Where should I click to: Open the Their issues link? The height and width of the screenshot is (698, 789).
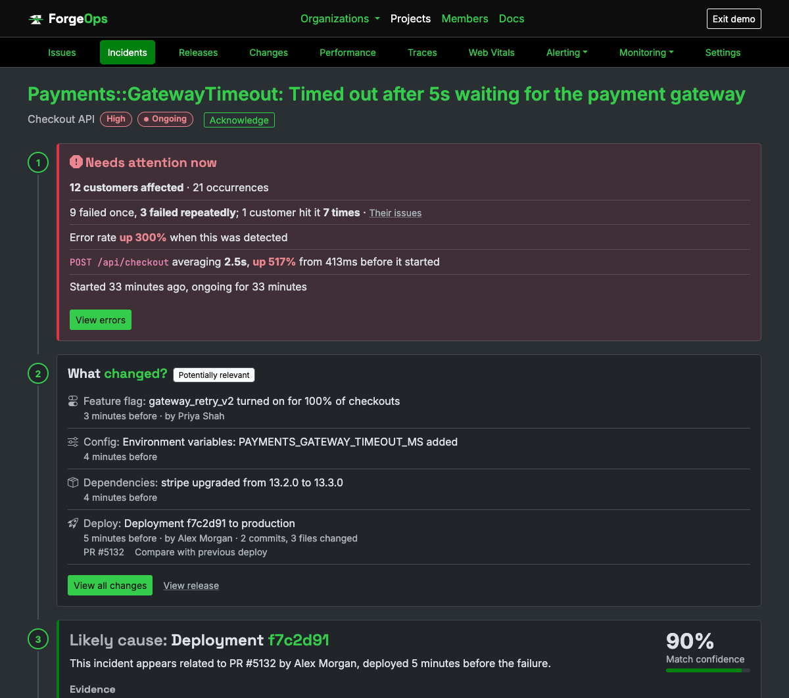click(x=395, y=213)
